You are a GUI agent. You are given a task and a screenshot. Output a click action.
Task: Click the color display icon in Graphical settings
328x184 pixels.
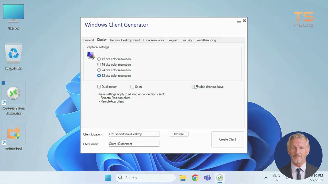(x=91, y=55)
